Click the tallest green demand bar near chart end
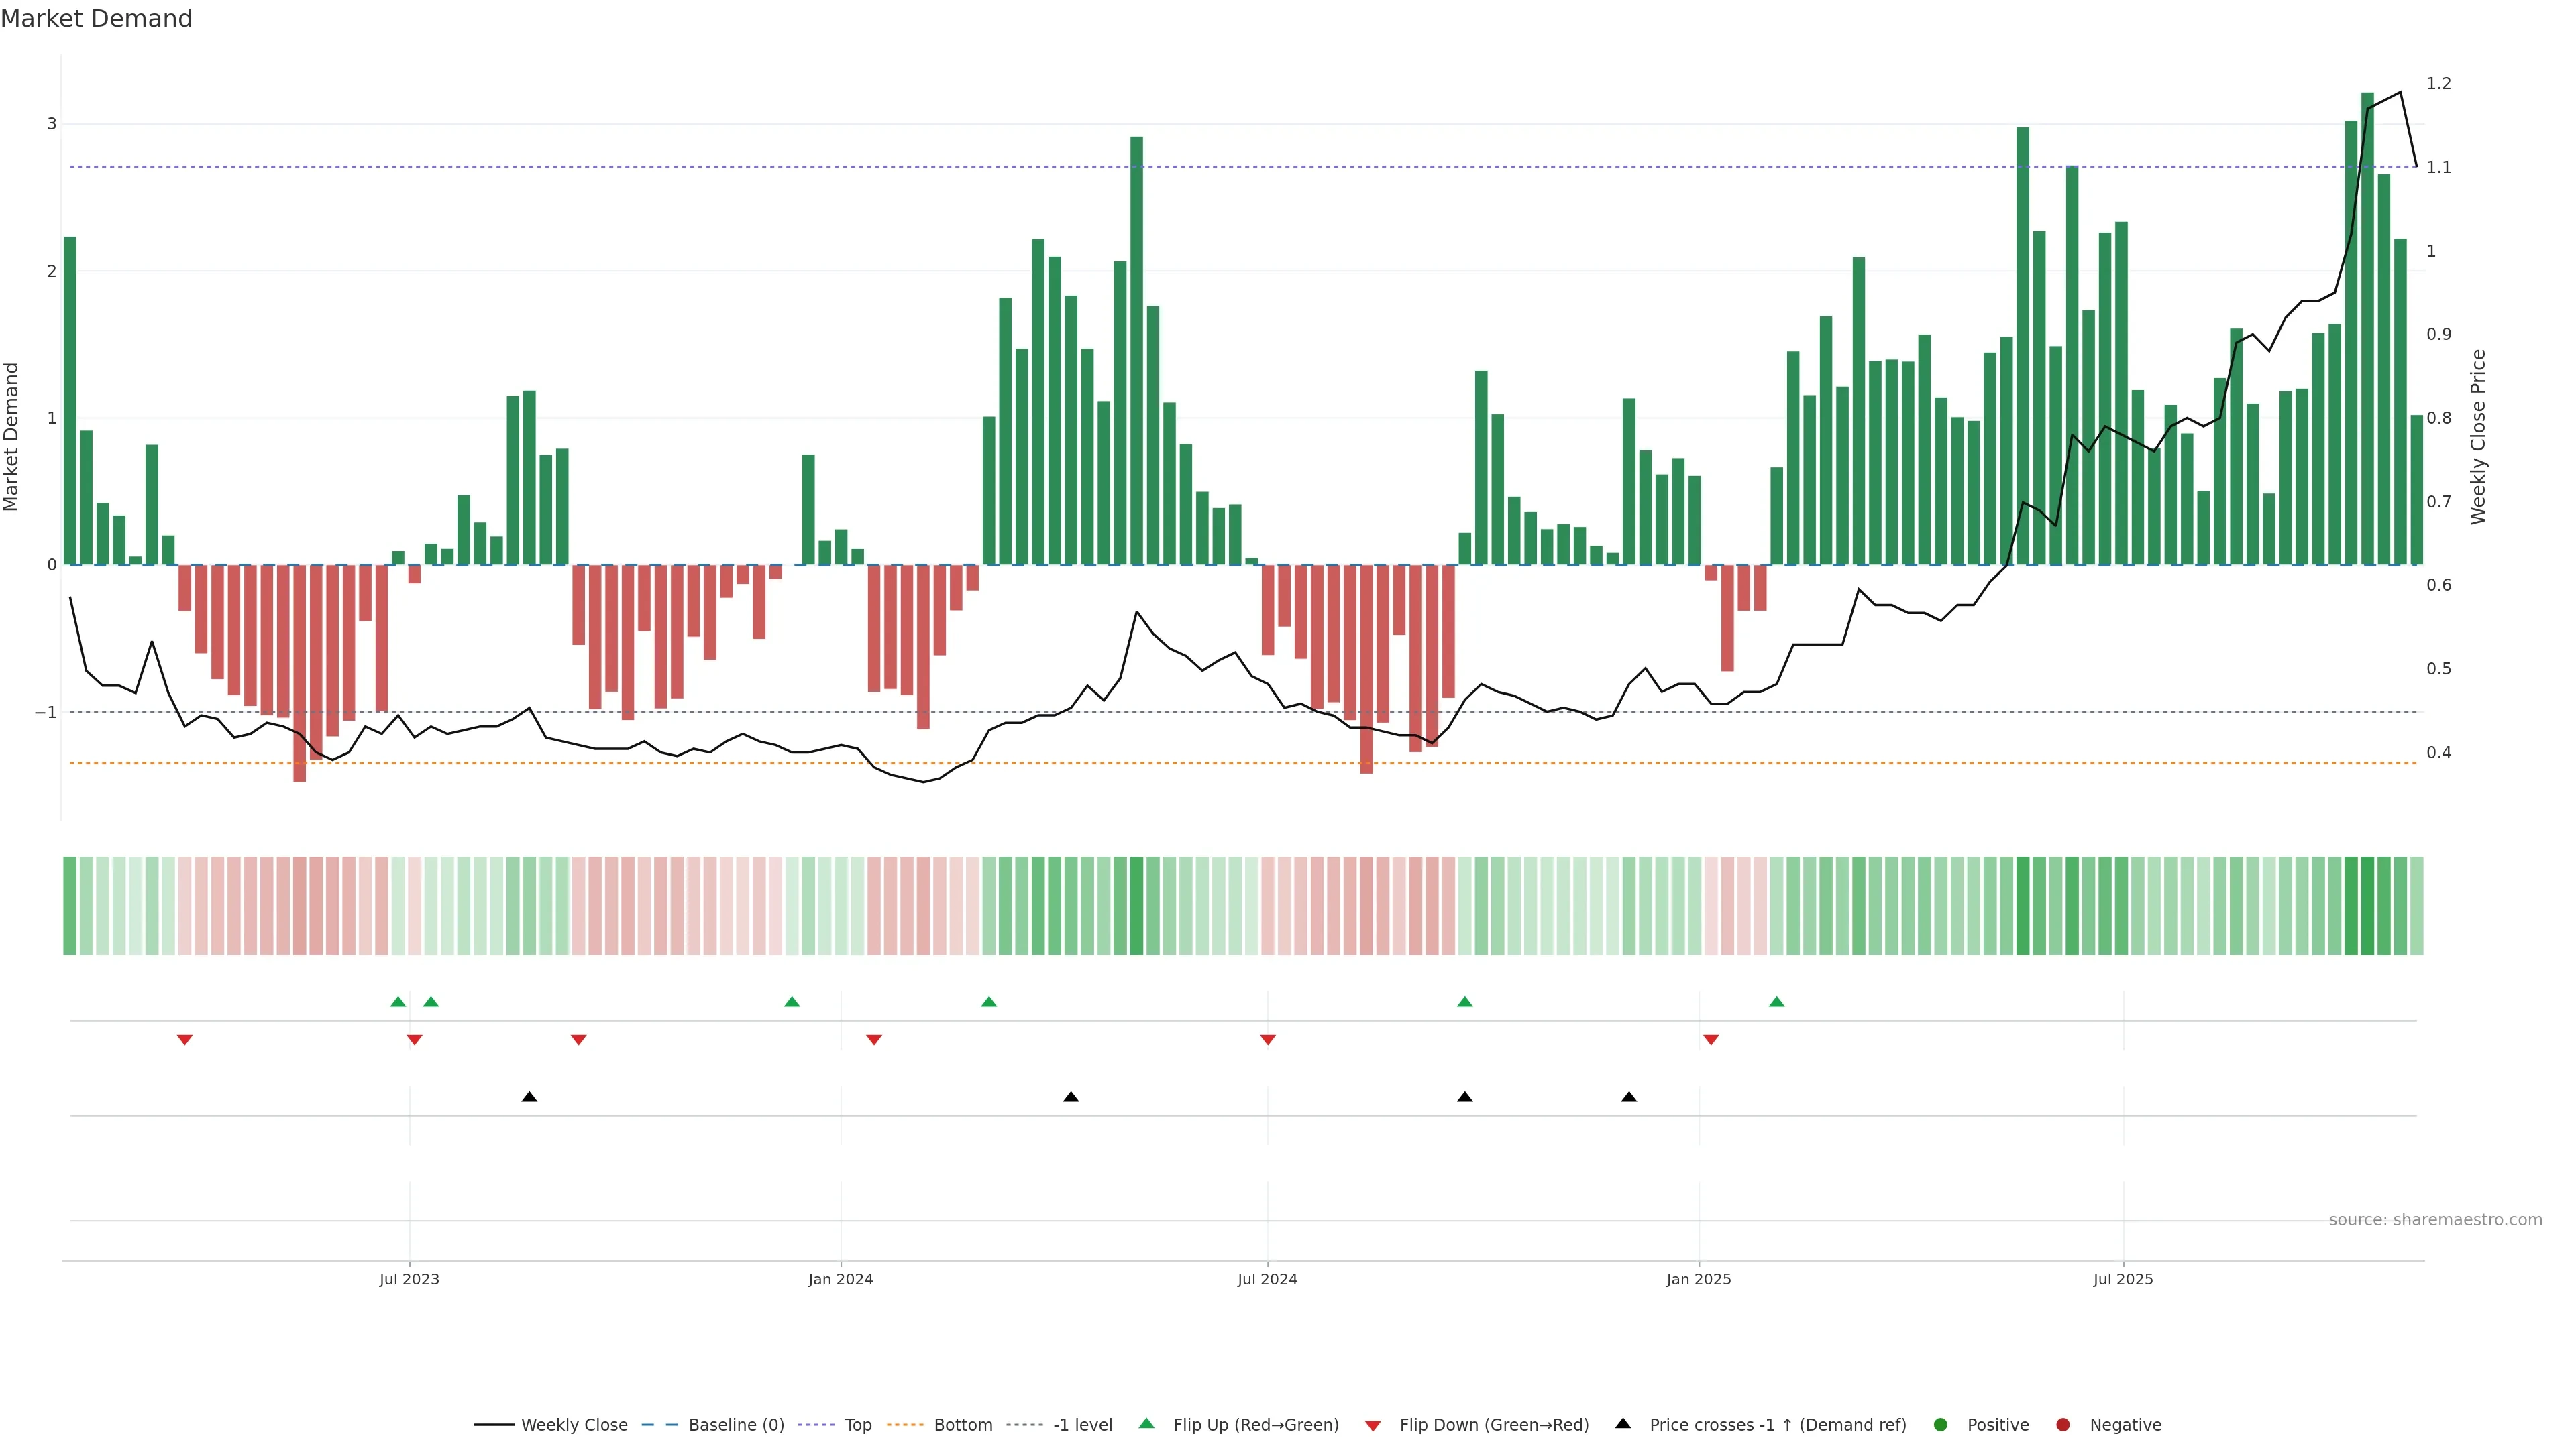This screenshot has height=1448, width=2576. (x=2367, y=330)
